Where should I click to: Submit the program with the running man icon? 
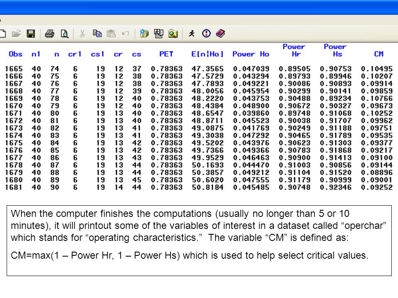(x=192, y=34)
